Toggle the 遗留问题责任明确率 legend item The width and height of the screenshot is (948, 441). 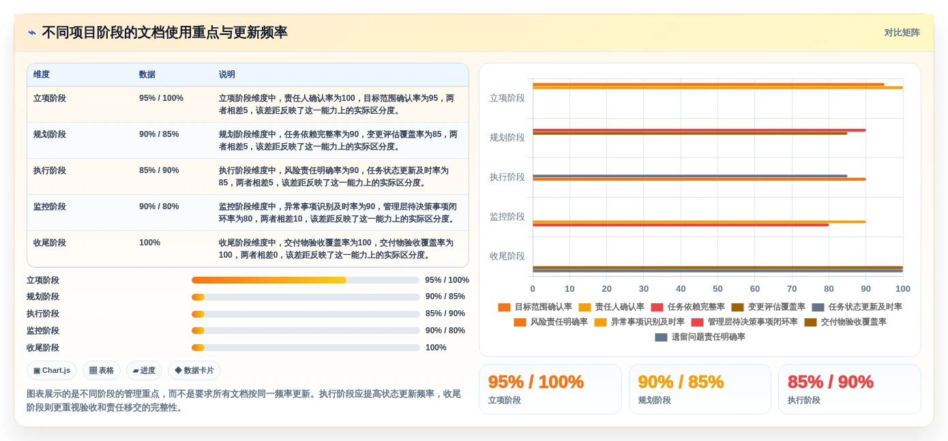coord(700,337)
